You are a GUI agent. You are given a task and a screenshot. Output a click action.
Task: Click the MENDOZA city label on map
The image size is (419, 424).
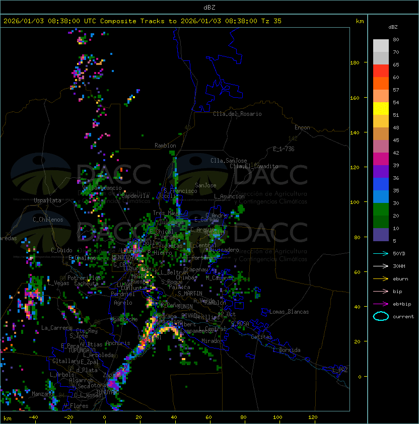tap(123, 257)
